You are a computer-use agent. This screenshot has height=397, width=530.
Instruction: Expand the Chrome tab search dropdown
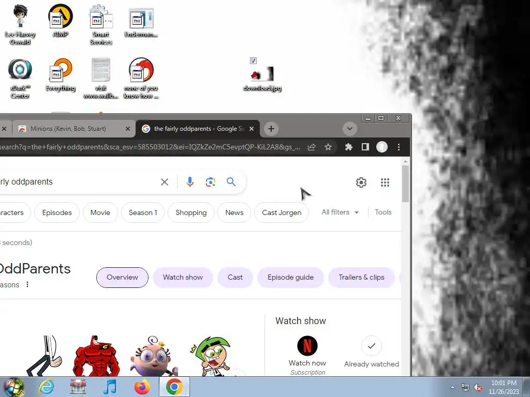(350, 129)
